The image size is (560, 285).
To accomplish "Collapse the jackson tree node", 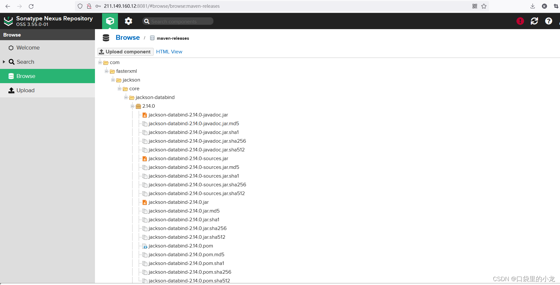I will click(113, 80).
